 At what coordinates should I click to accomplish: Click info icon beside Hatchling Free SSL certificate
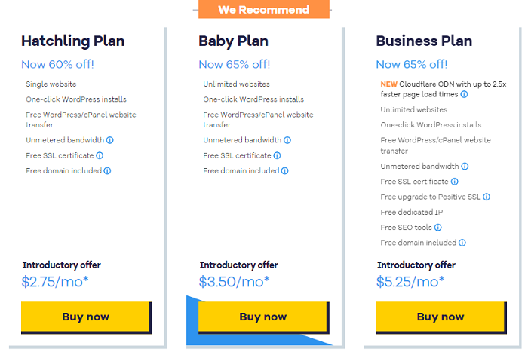tap(100, 155)
